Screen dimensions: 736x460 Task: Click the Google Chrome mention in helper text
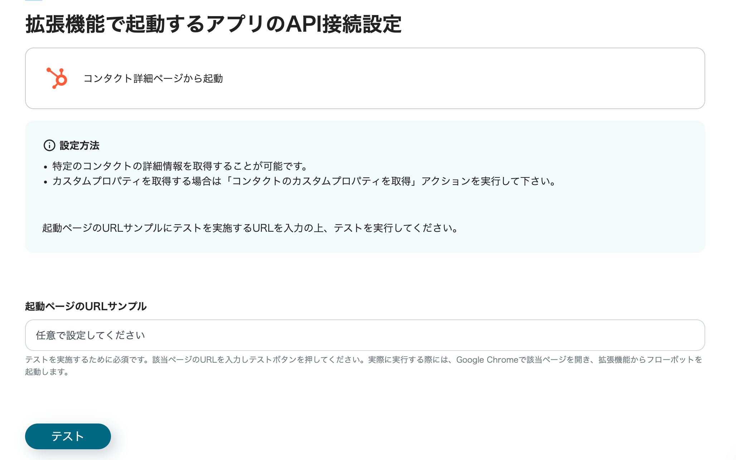(487, 360)
